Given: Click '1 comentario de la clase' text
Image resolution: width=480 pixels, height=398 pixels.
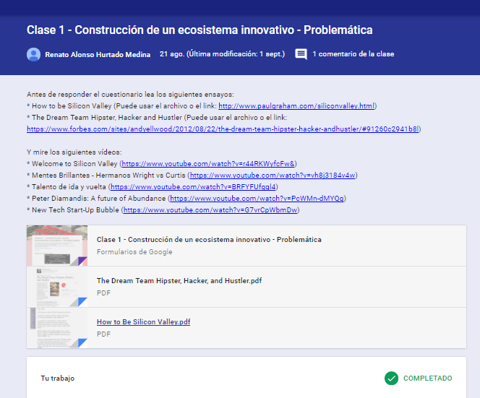Looking at the screenshot, I should coord(353,54).
